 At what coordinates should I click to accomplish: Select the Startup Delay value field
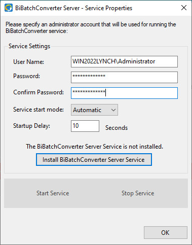point(85,126)
